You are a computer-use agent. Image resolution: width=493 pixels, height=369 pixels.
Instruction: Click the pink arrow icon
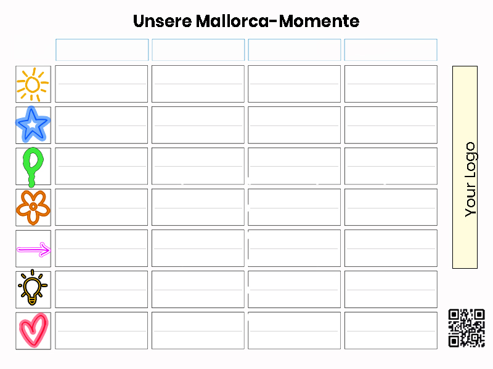33,248
